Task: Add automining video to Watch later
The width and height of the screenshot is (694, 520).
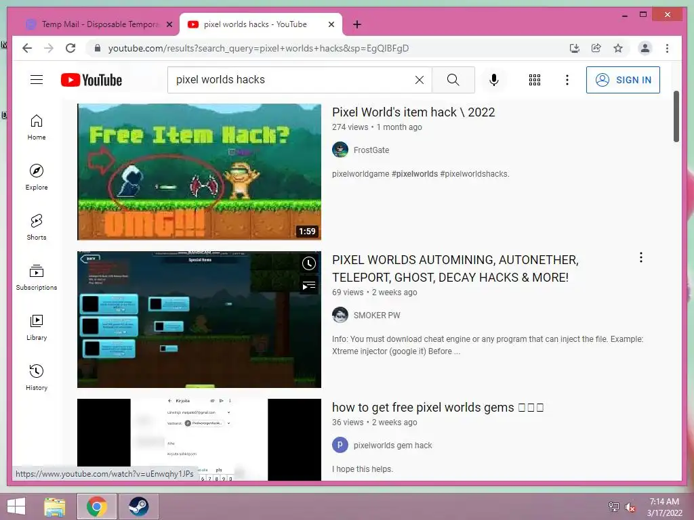Action: [309, 263]
